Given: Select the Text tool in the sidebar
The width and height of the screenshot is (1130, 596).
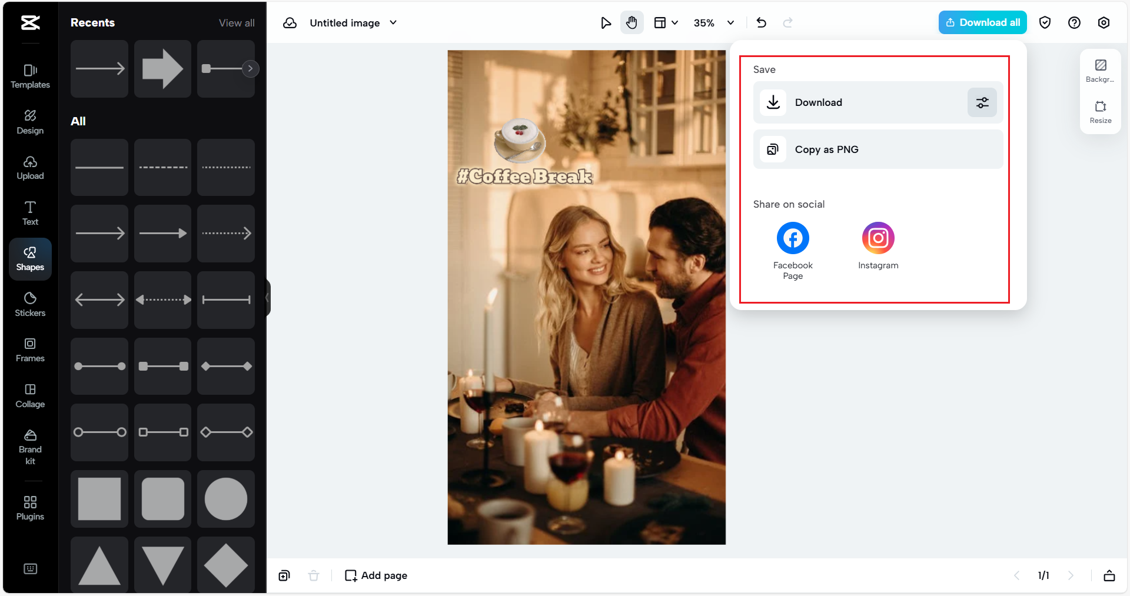Looking at the screenshot, I should (30, 213).
